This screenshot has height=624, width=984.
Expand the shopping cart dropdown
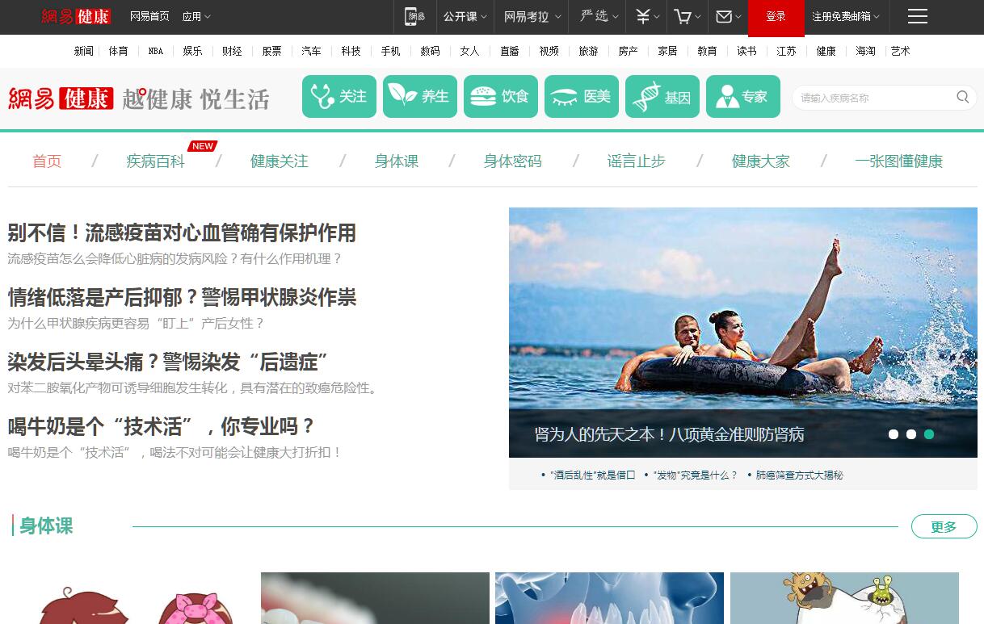click(x=688, y=17)
